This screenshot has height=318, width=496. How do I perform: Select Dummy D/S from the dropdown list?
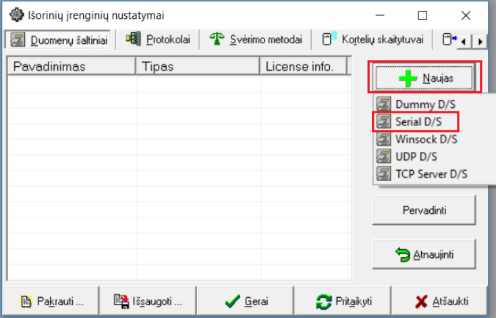pyautogui.click(x=425, y=105)
